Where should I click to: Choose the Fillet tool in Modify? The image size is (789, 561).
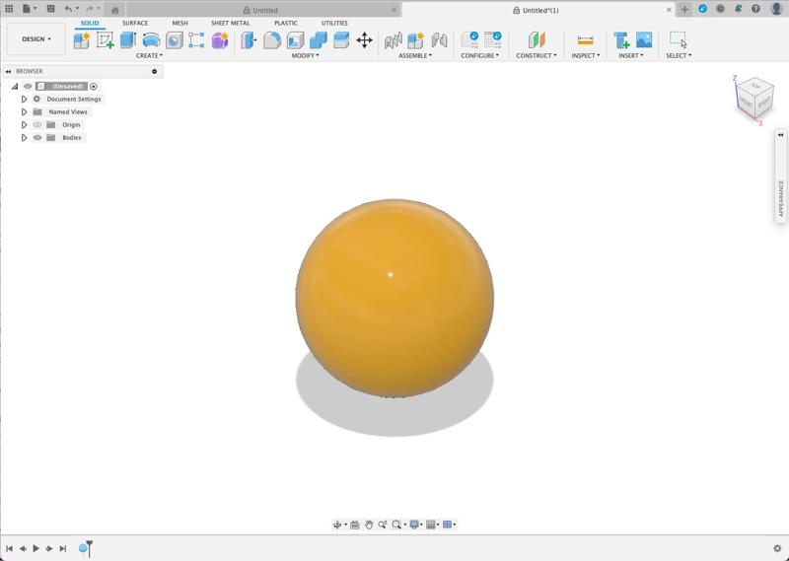tap(272, 40)
